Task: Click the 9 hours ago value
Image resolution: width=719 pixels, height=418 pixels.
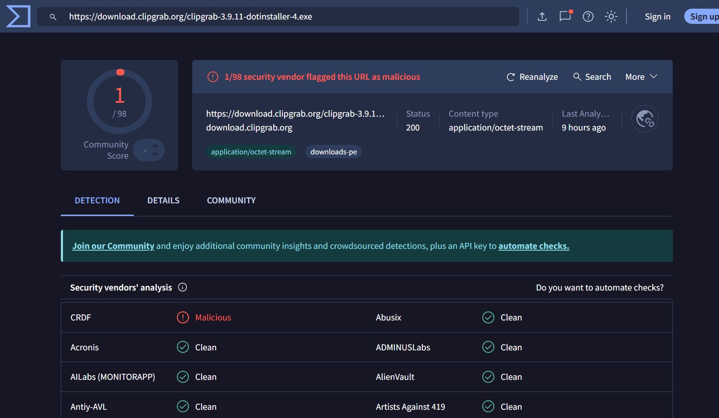Action: coord(583,127)
